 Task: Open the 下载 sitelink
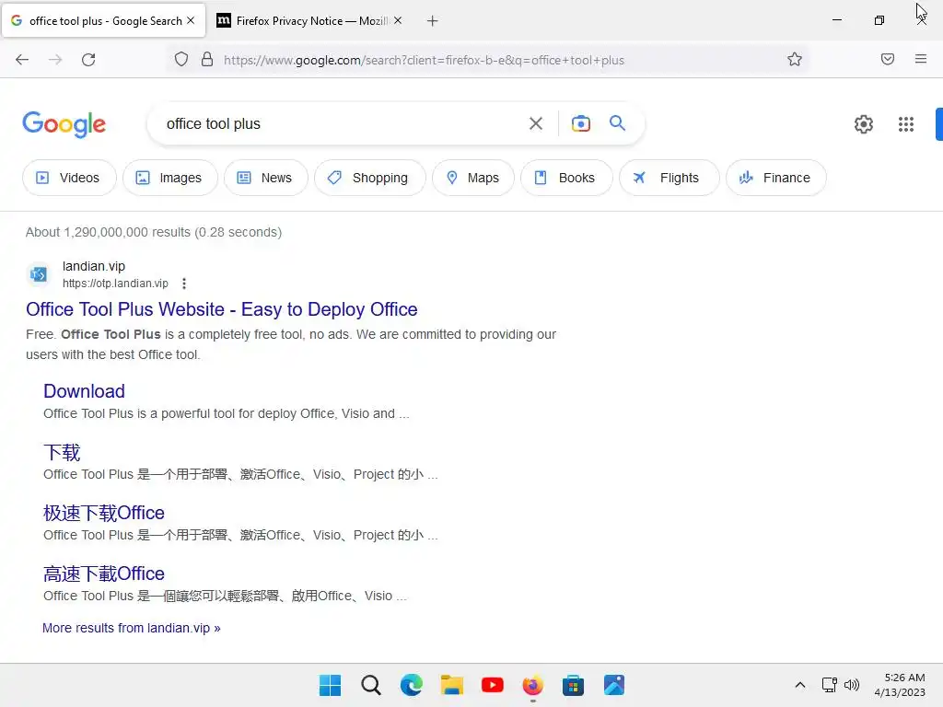tap(62, 452)
